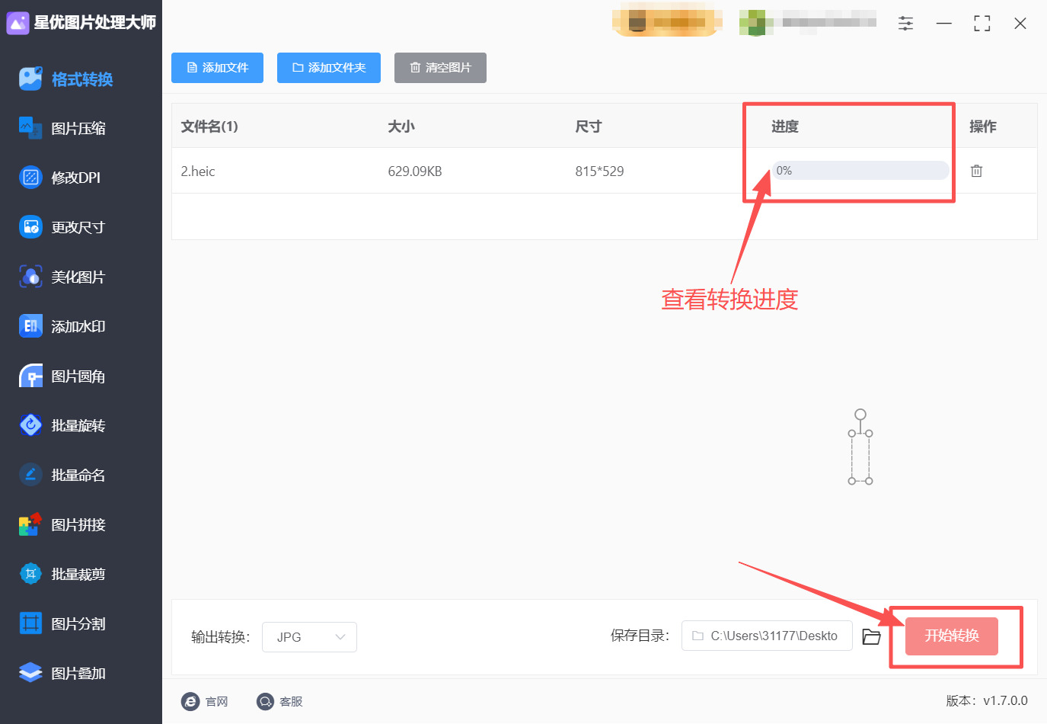Click the 开始转换 button
This screenshot has width=1047, height=724.
[951, 636]
